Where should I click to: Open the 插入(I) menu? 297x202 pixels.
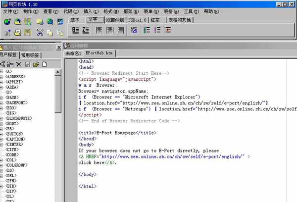pos(91,11)
